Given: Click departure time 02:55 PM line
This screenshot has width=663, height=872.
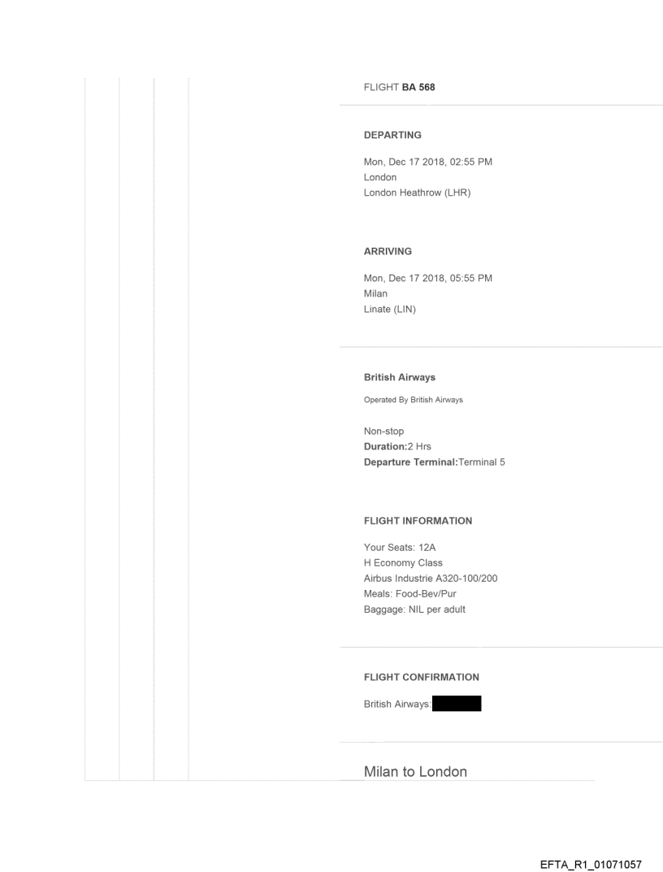Looking at the screenshot, I should pos(428,162).
